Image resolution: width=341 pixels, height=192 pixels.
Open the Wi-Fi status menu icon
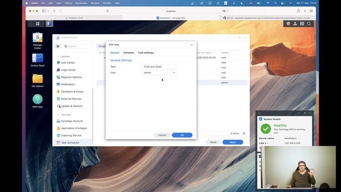pos(268,3)
